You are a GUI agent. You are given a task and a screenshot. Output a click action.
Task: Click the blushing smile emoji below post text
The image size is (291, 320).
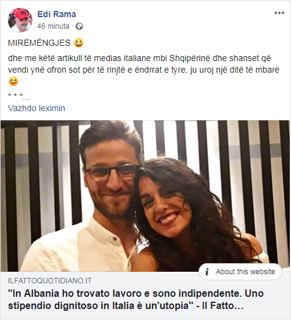click(13, 81)
